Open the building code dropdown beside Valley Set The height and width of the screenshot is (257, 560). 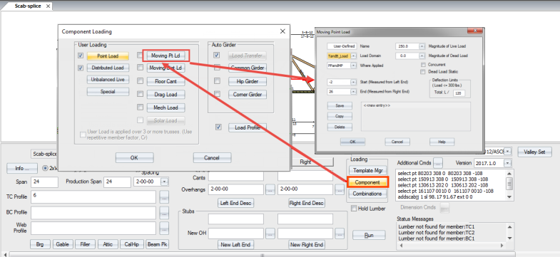click(508, 152)
